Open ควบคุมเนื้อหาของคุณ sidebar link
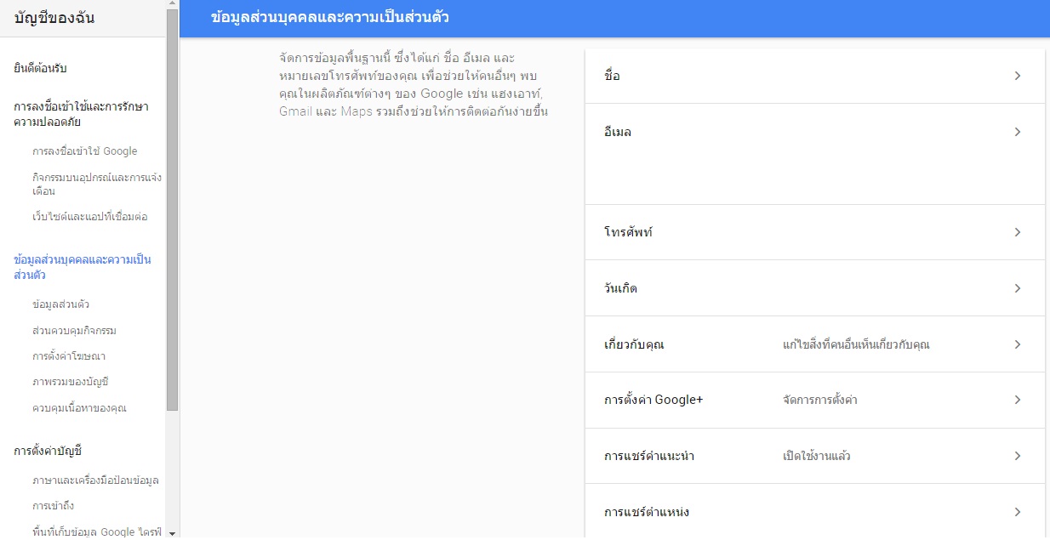 coord(79,408)
